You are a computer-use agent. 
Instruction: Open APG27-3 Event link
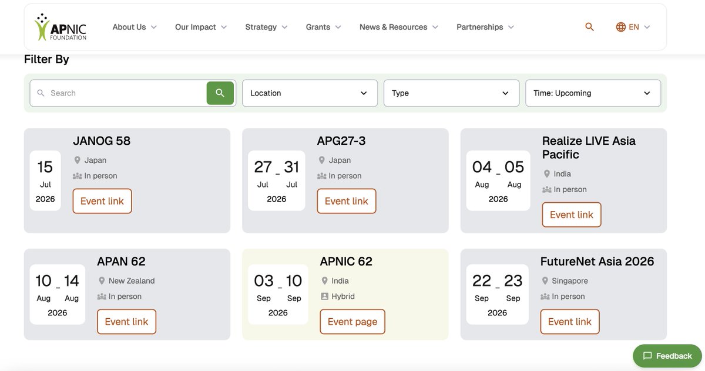[x=347, y=201]
